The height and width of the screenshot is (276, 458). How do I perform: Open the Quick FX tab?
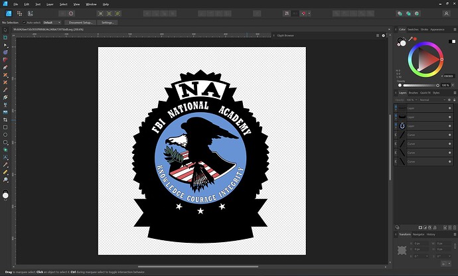click(x=425, y=93)
